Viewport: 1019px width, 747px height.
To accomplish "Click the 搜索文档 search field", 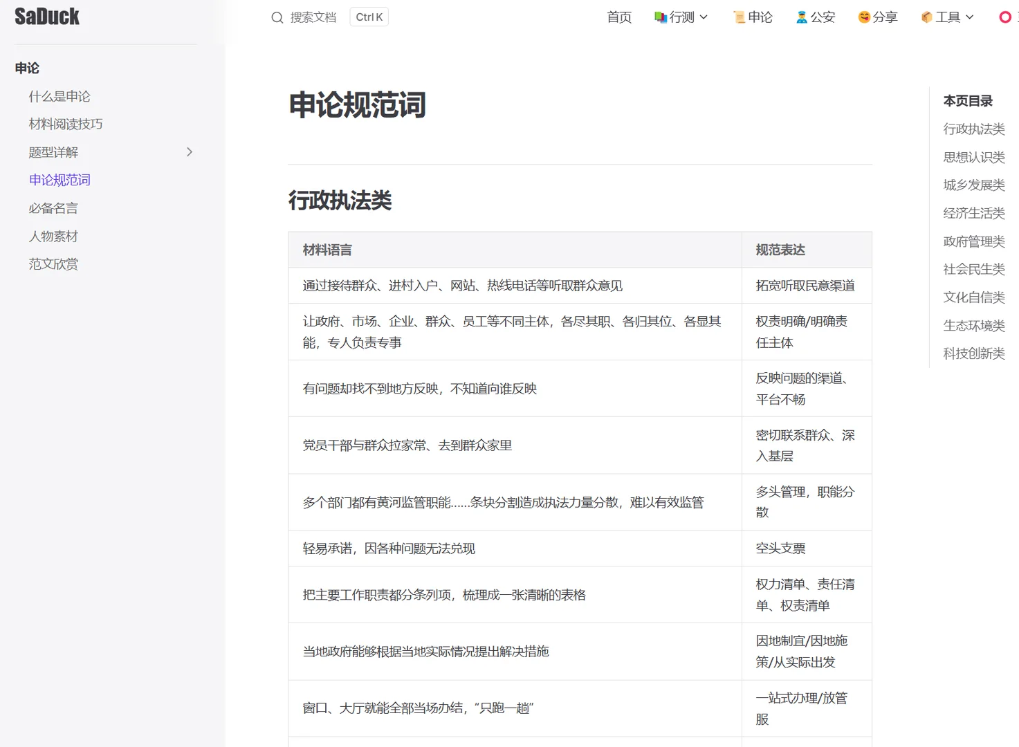I will click(x=313, y=17).
